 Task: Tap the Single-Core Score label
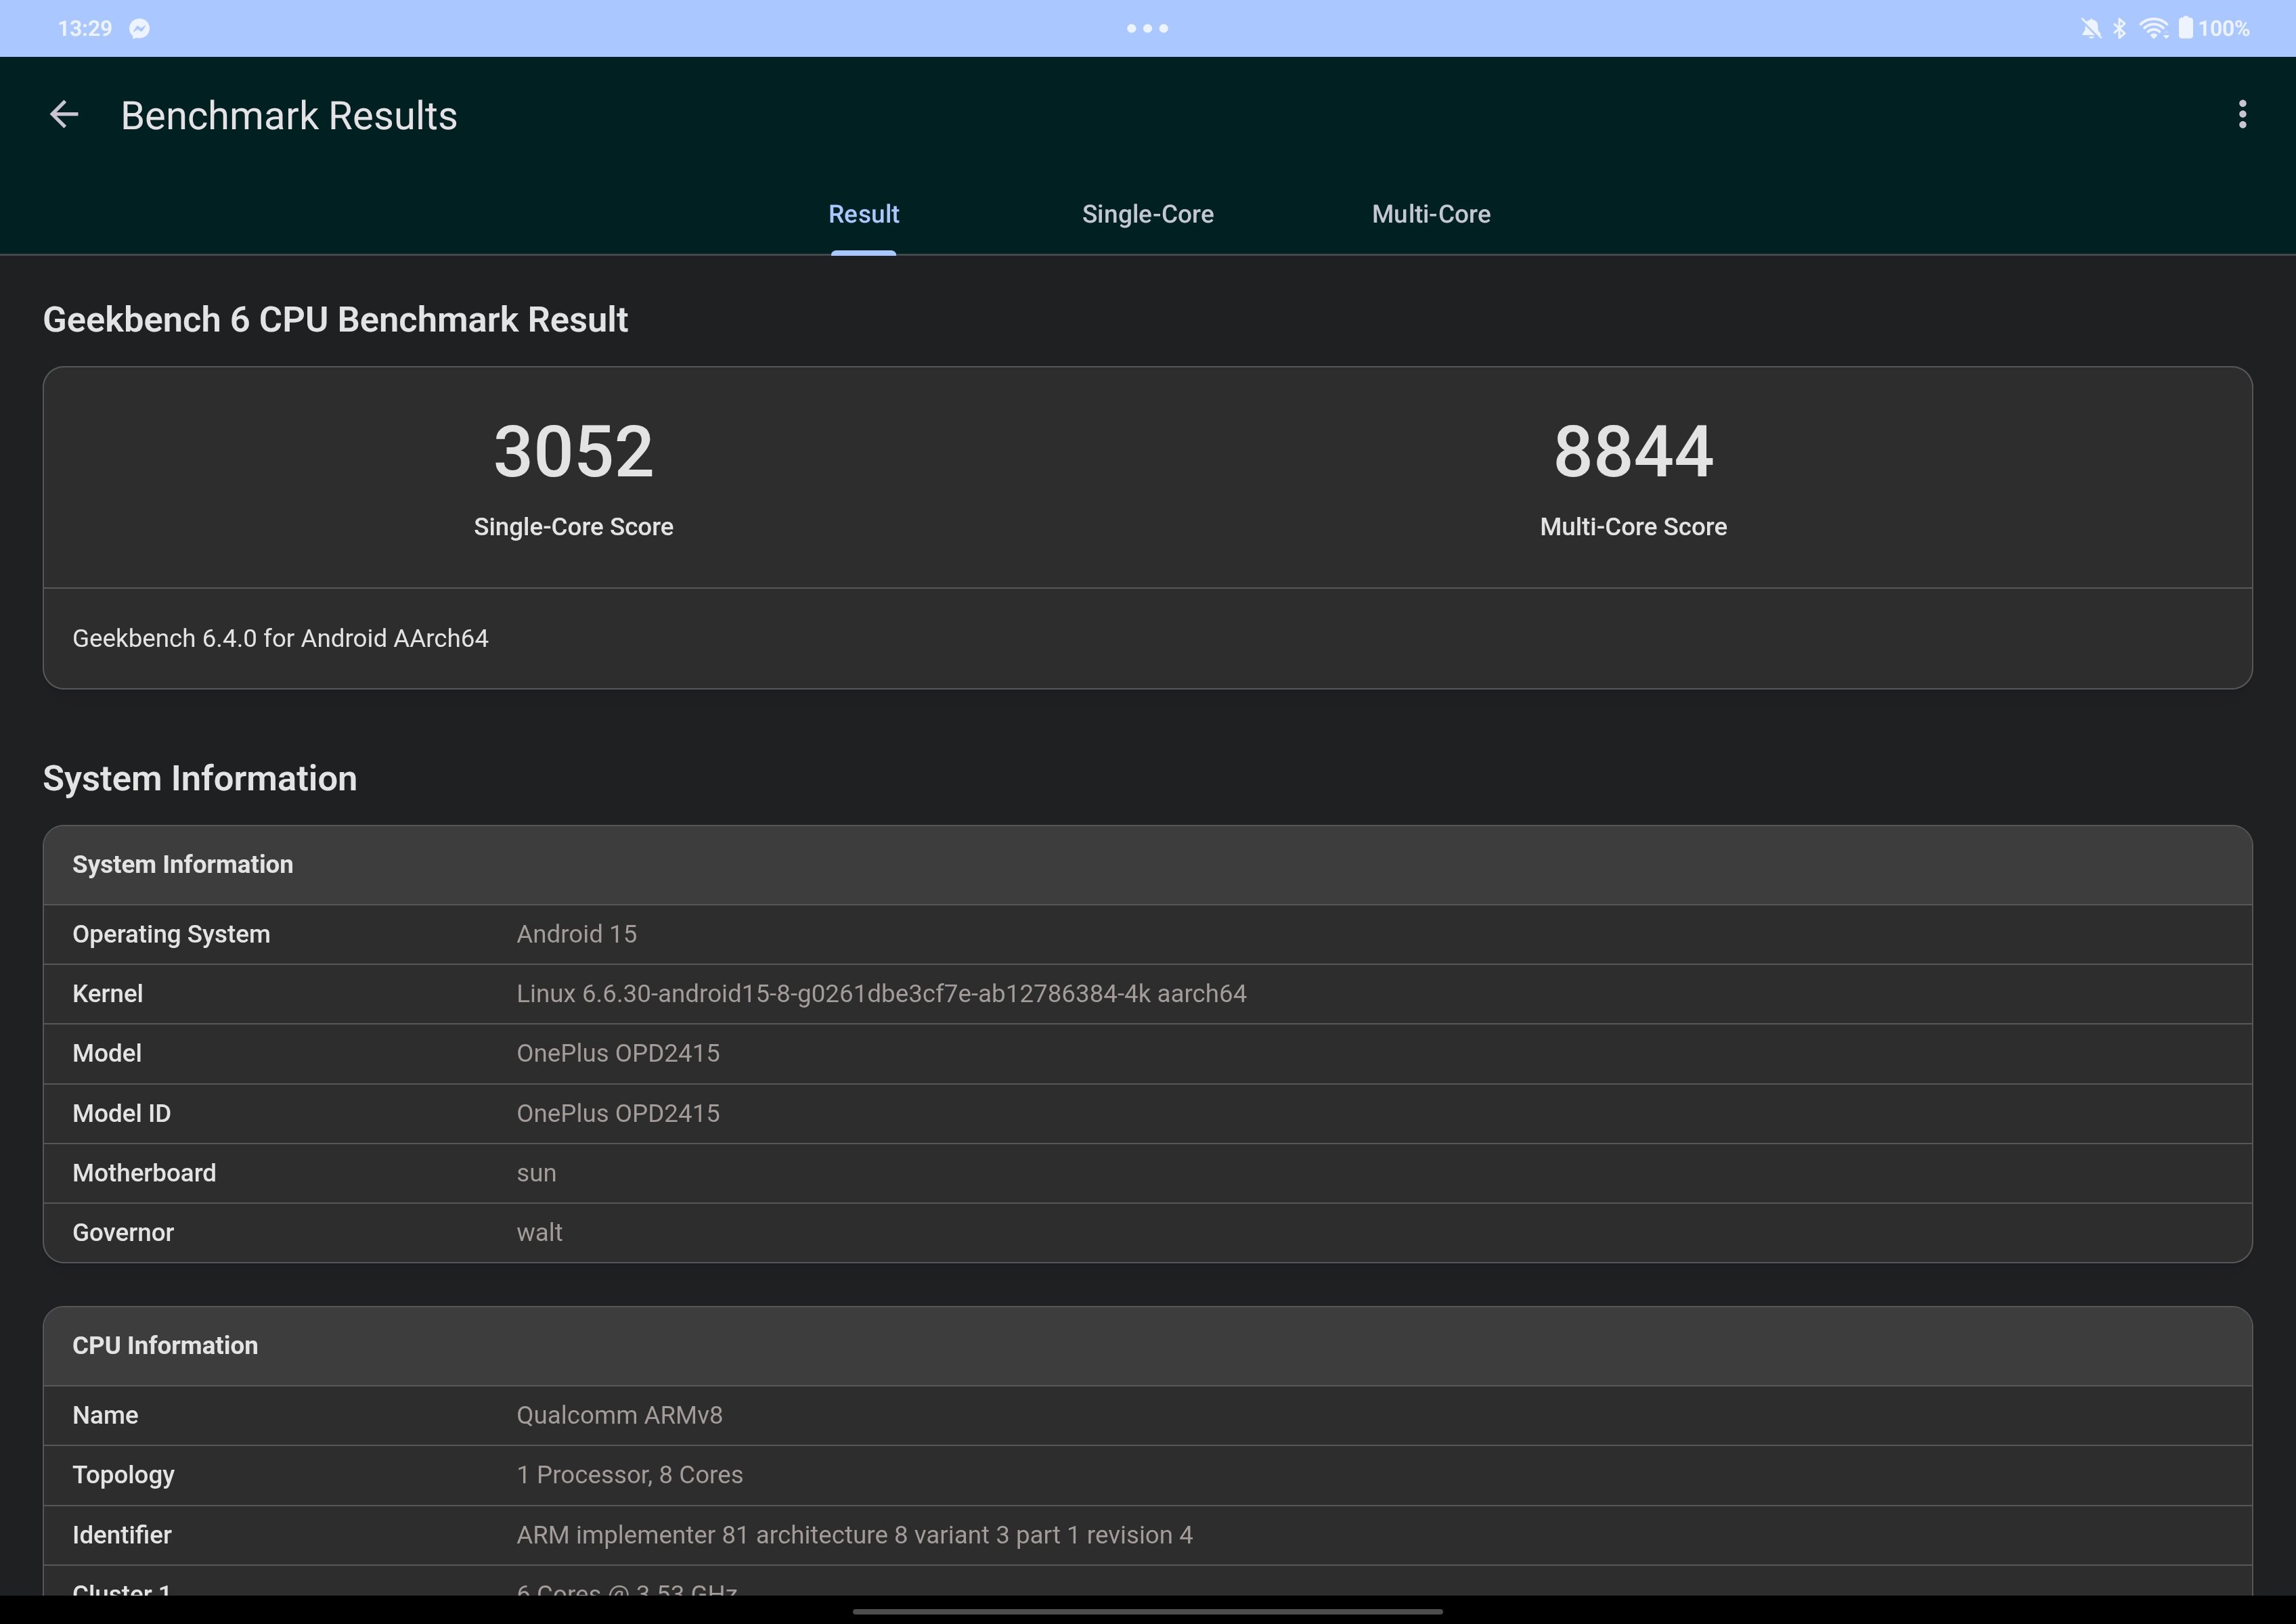pyautogui.click(x=573, y=527)
